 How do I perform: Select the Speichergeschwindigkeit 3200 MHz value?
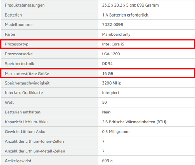tap(111, 83)
